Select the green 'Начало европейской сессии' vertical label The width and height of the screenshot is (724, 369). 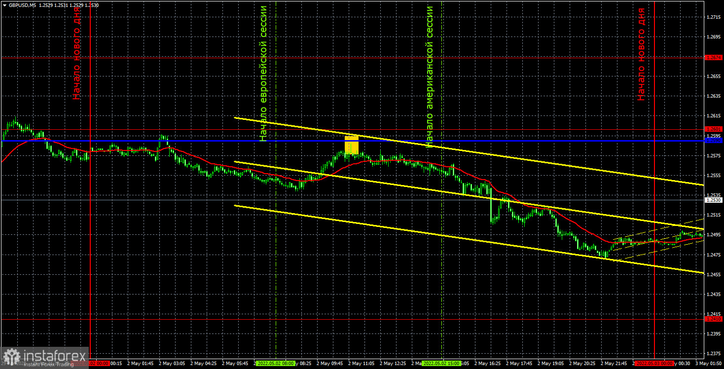tap(264, 74)
